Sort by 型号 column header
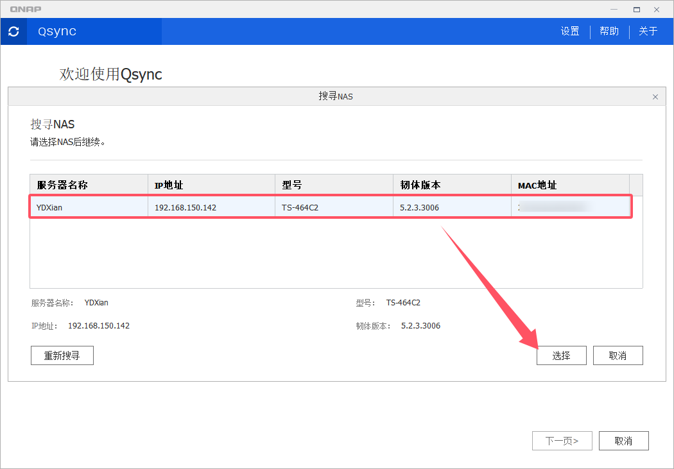Screen dimensions: 674x469 [x=334, y=185]
